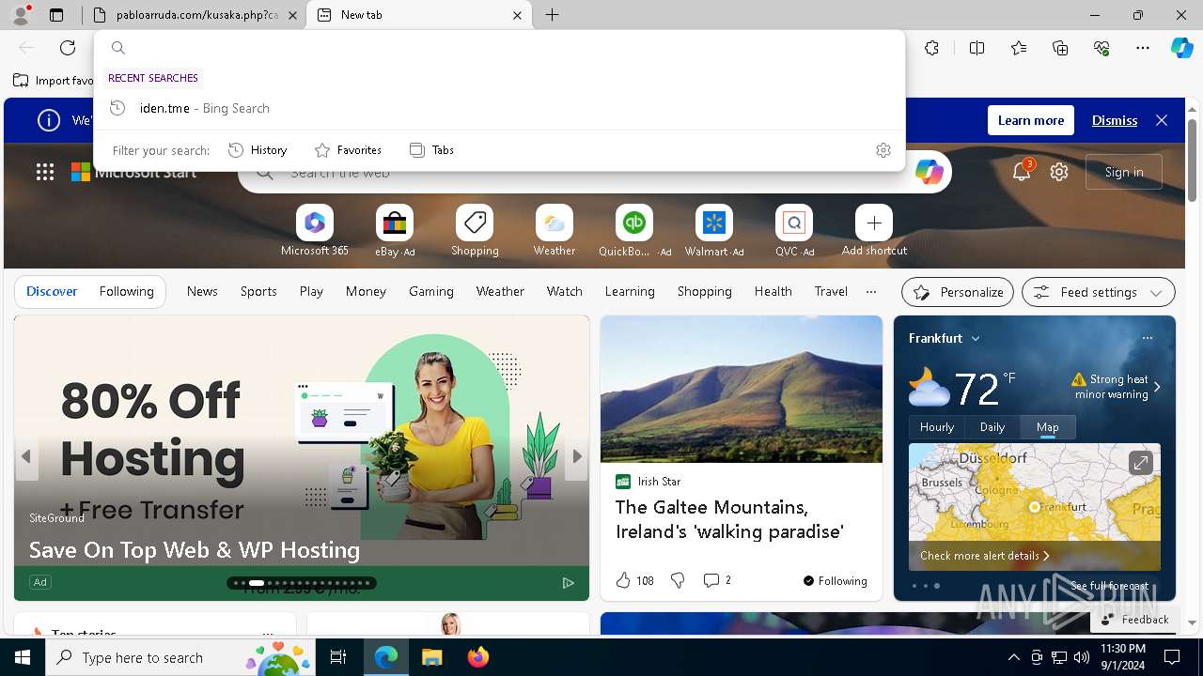The height and width of the screenshot is (676, 1203).
Task: Show hidden system tray icons
Action: 1013,657
